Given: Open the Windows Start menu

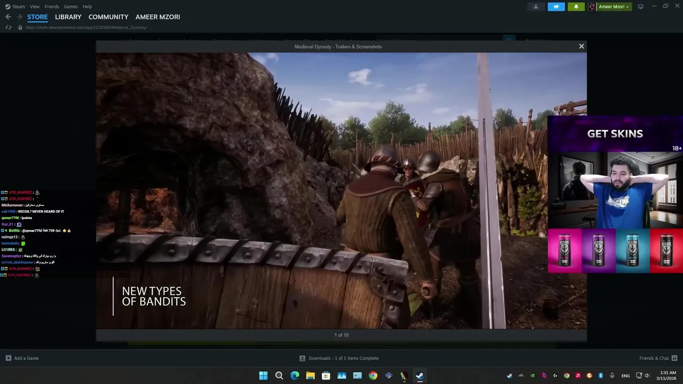Looking at the screenshot, I should pos(263,375).
